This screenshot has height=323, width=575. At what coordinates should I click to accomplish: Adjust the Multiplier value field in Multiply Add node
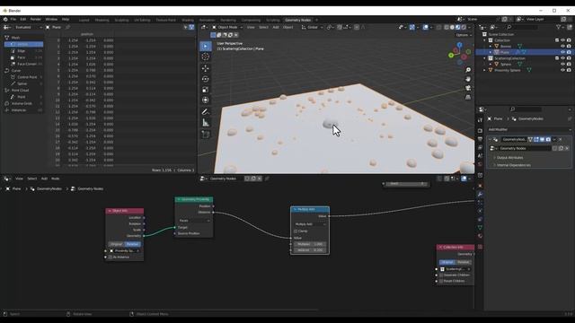tap(310, 244)
